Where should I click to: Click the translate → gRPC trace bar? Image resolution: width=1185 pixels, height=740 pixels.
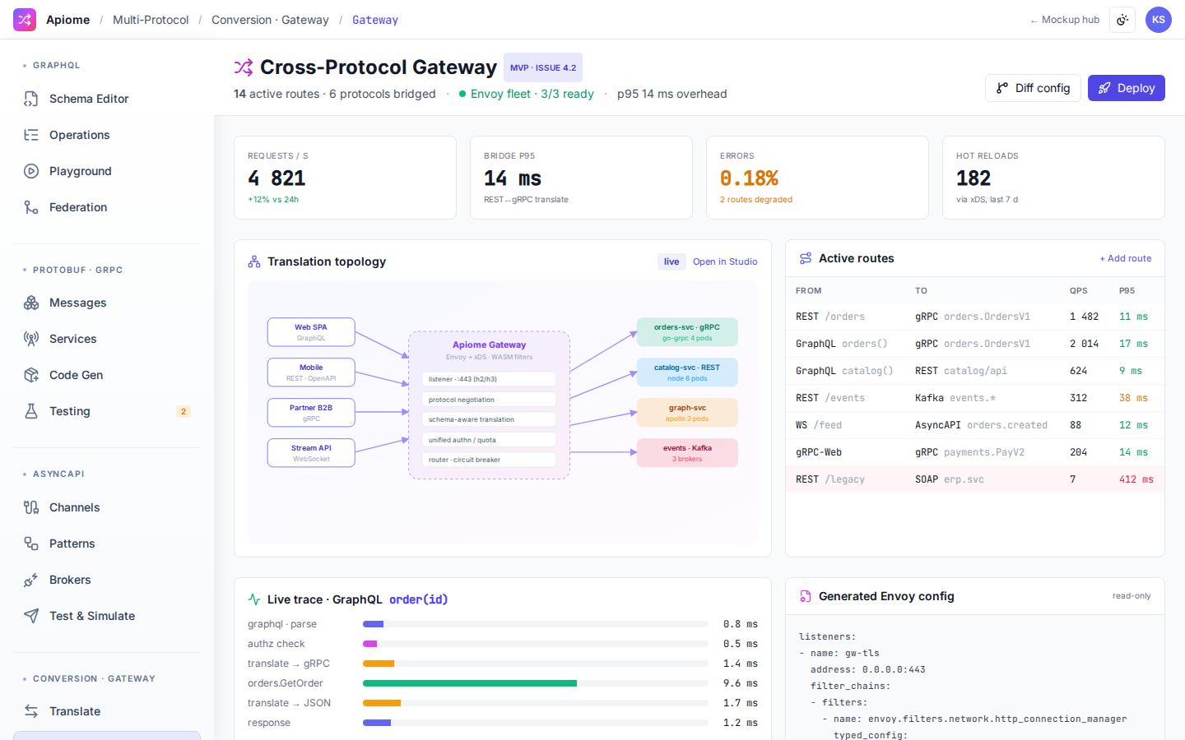pos(379,664)
